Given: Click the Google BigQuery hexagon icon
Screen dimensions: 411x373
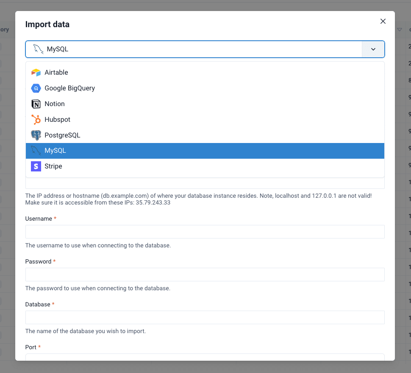Looking at the screenshot, I should click(36, 88).
